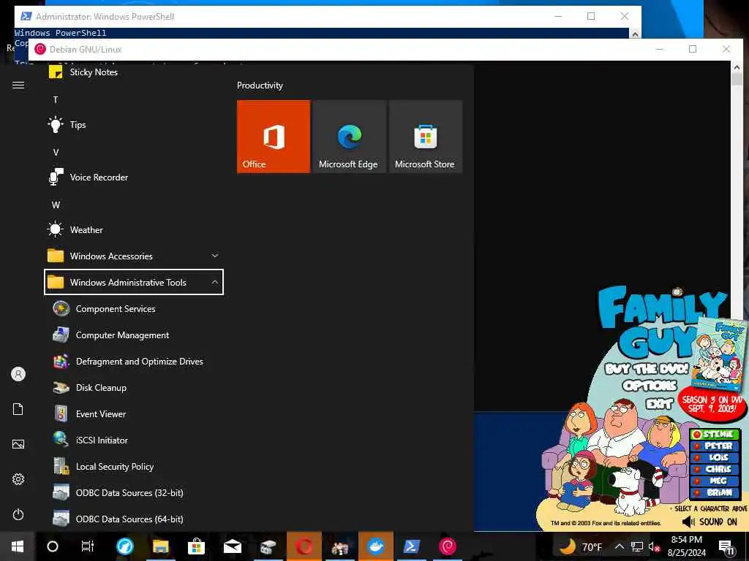The image size is (749, 561).
Task: Open the notification center icon
Action: coord(726,546)
